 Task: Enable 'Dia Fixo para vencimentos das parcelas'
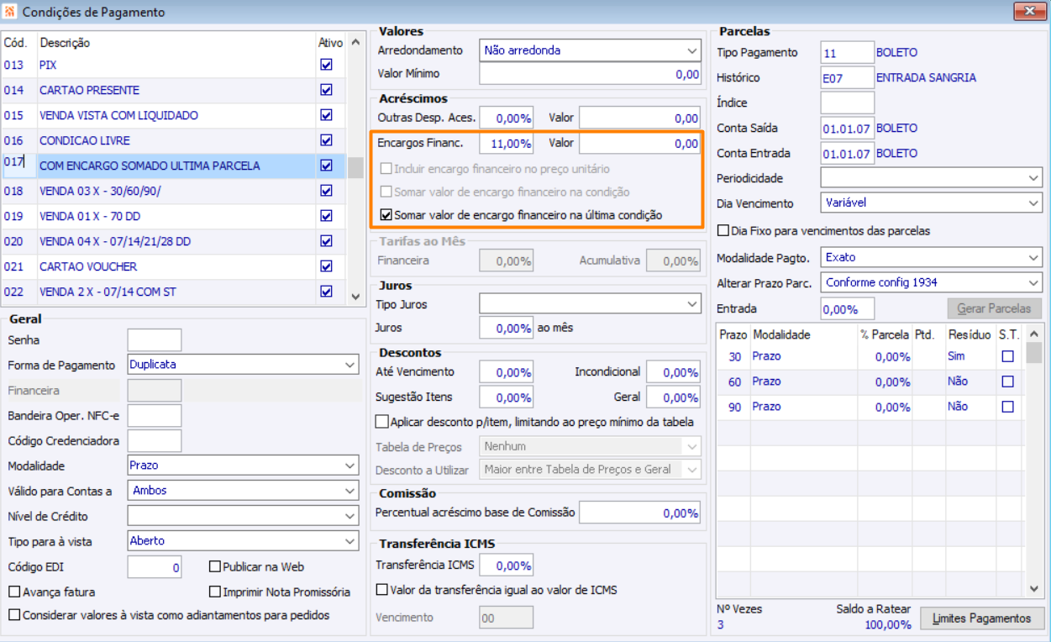tap(723, 231)
